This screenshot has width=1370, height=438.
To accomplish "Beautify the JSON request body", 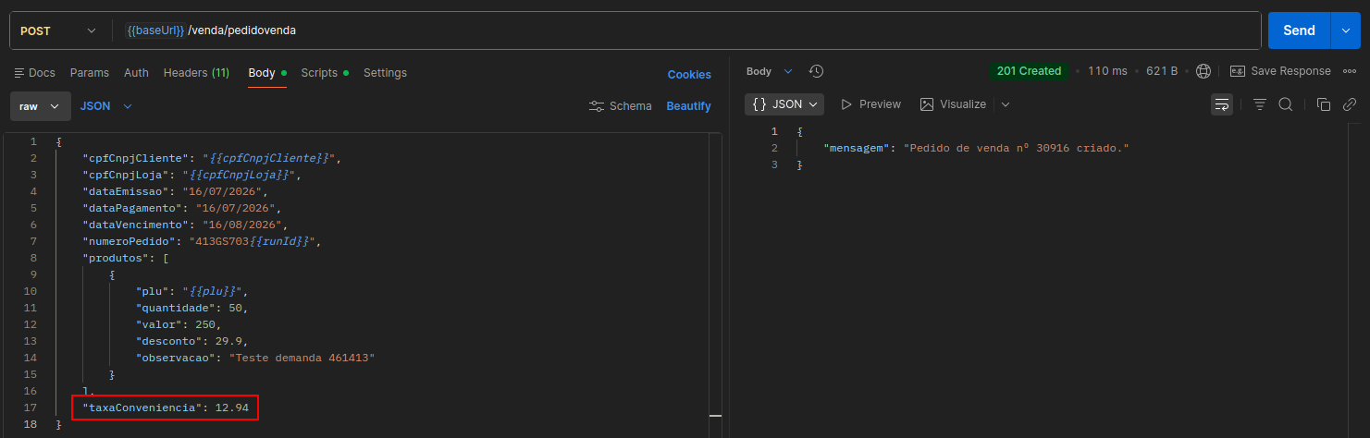I will click(688, 106).
